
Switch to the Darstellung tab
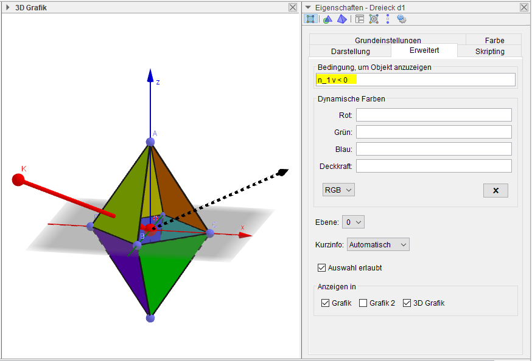(350, 51)
